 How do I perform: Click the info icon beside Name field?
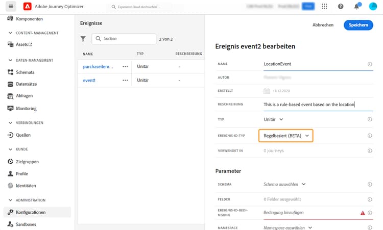tap(369, 64)
